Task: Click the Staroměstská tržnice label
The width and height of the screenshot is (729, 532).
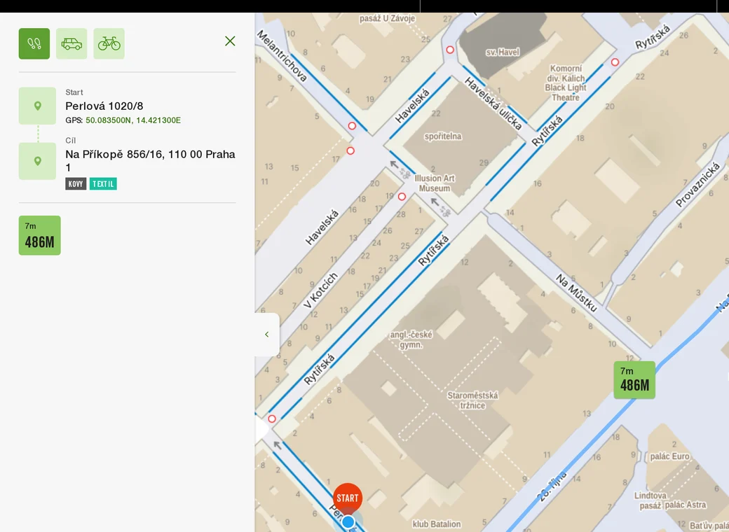Action: point(473,400)
